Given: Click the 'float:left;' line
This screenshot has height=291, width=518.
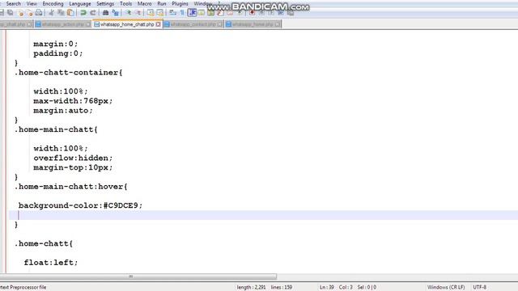Looking at the screenshot, I should (51, 263).
